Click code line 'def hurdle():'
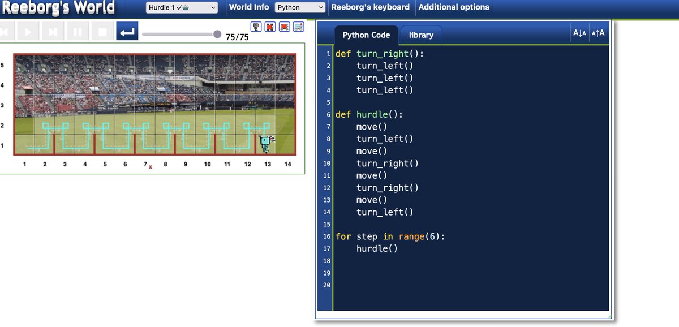Image resolution: width=679 pixels, height=327 pixels. click(x=369, y=114)
